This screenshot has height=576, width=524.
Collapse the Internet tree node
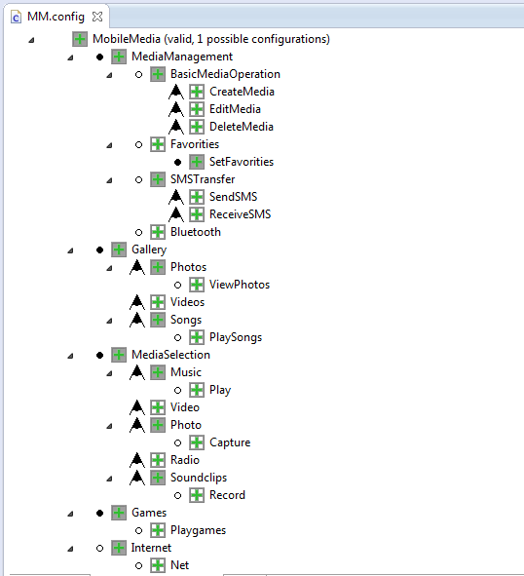[70, 549]
